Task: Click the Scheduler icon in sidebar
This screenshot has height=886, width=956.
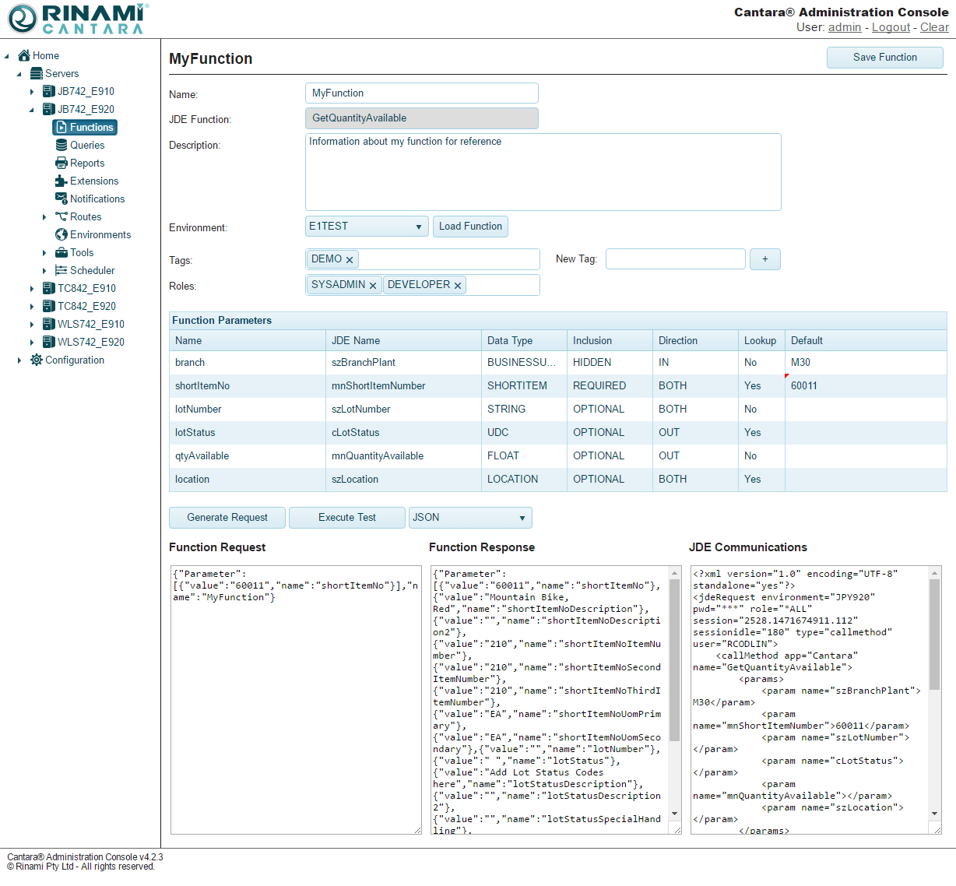Action: pos(62,270)
